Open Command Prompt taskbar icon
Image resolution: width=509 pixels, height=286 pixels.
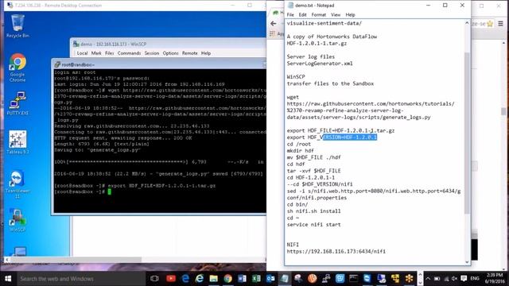click(x=353, y=279)
